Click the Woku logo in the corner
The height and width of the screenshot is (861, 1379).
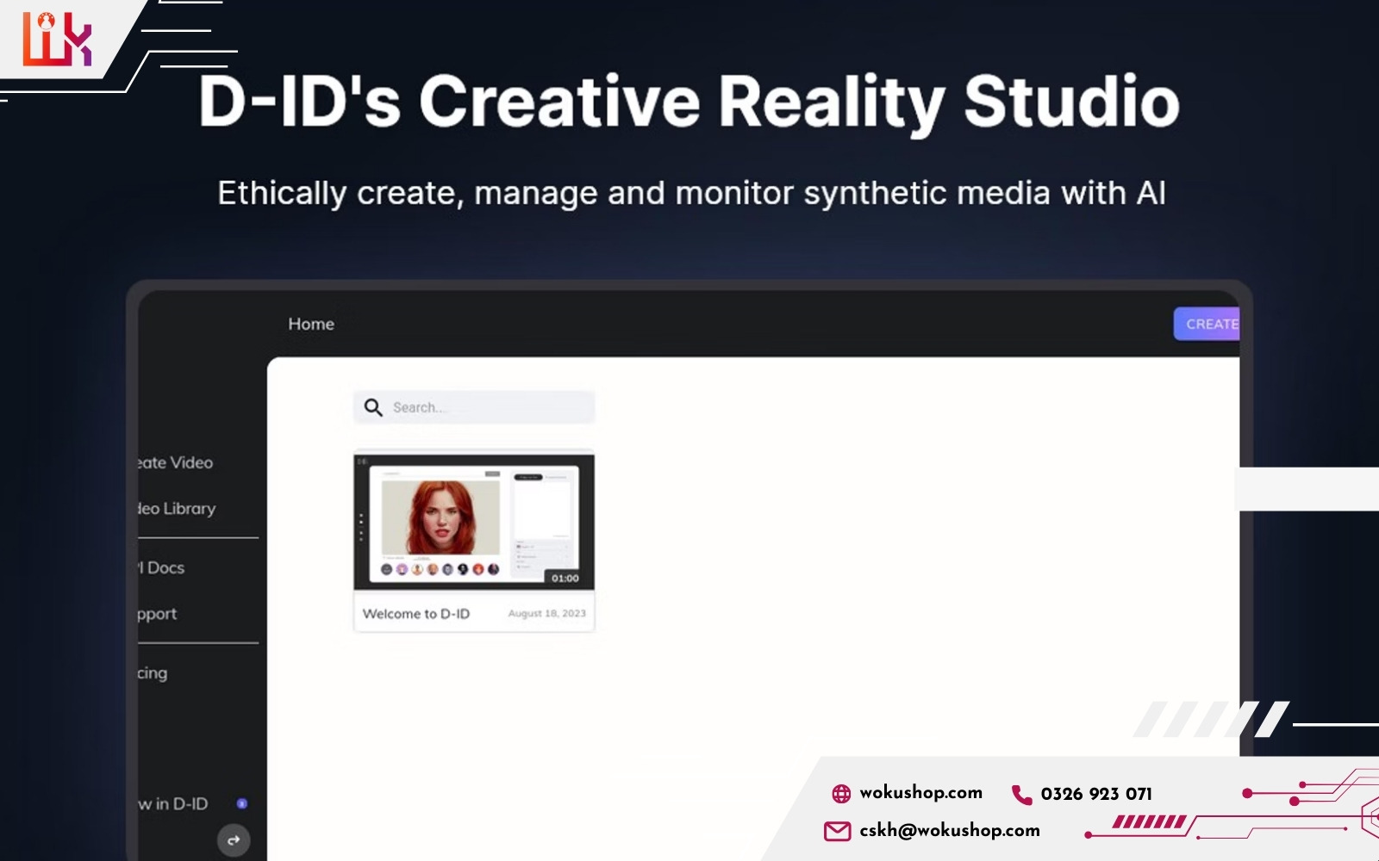point(57,39)
